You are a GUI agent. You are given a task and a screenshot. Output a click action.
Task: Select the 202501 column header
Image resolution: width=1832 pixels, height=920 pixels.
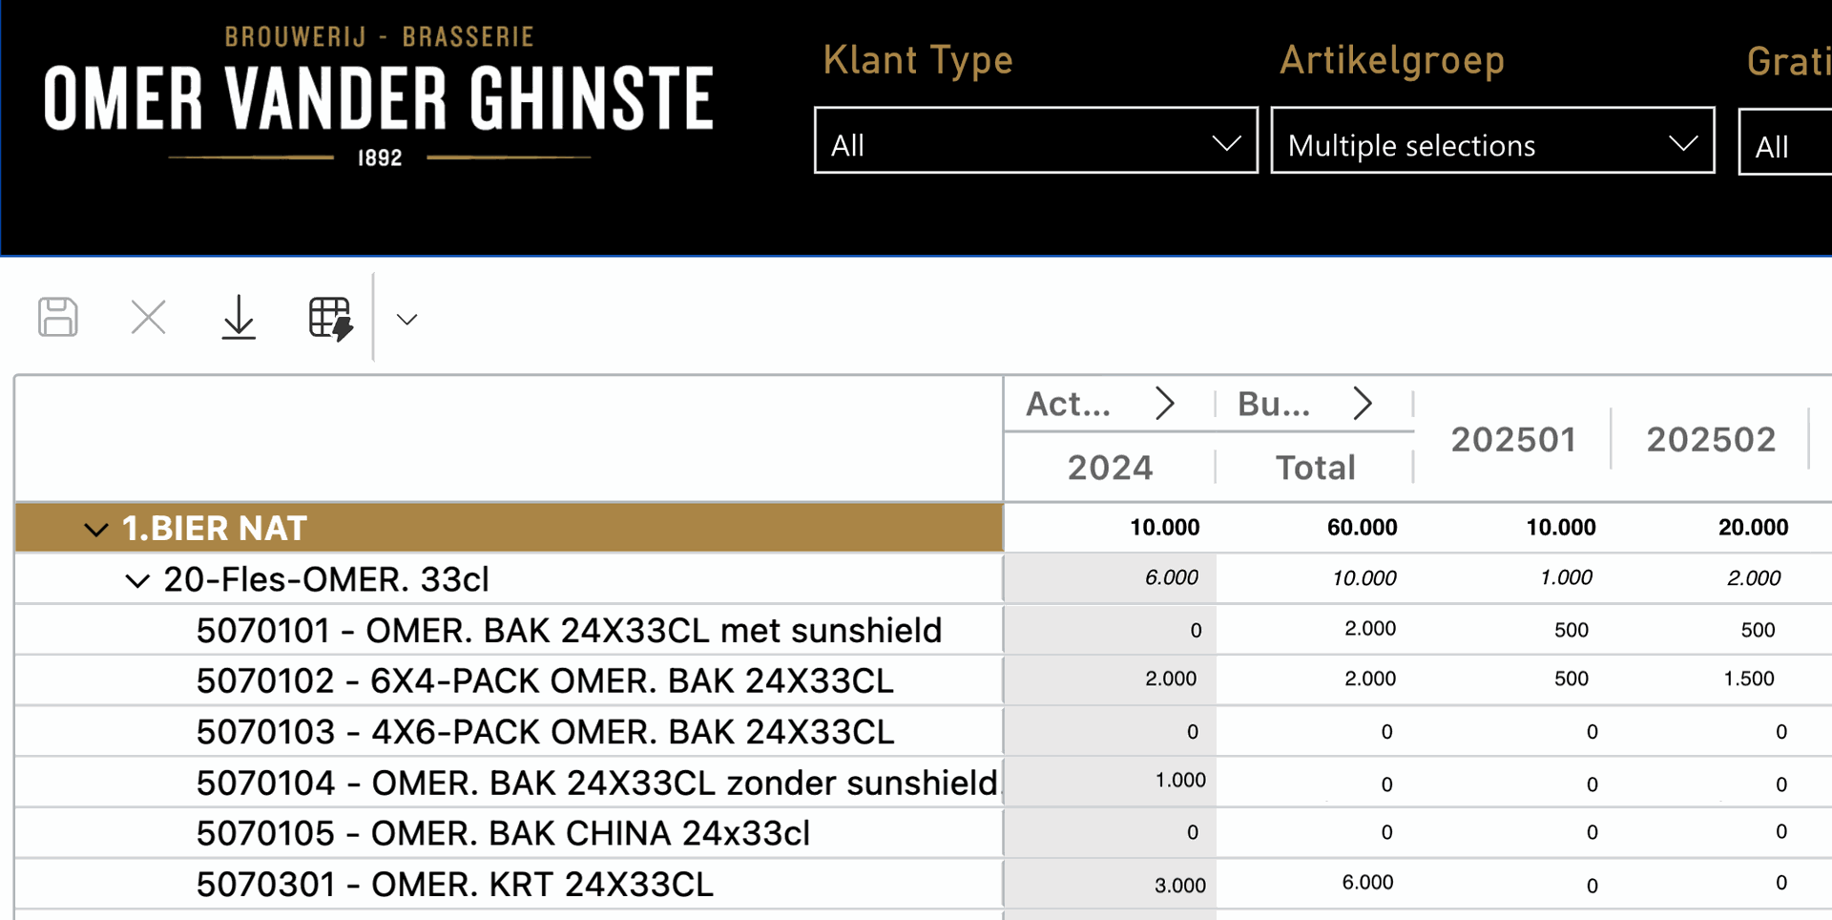1513,439
